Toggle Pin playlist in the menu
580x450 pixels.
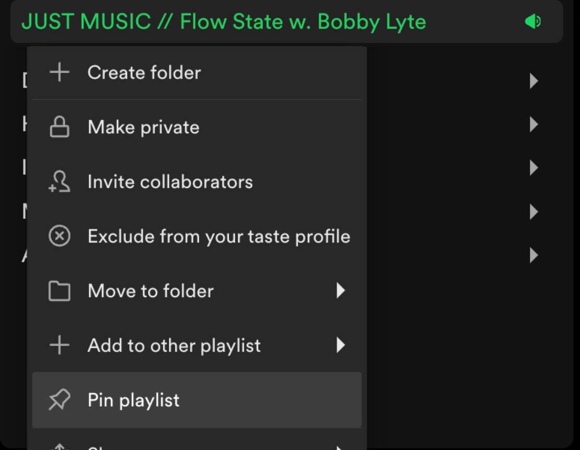point(133,400)
